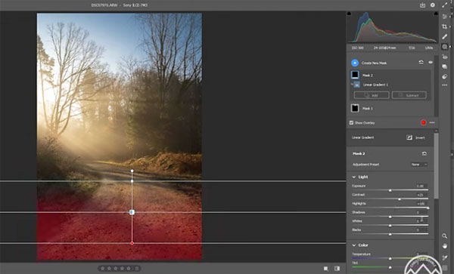The image size is (454, 274).
Task: Open the Adjustment Preset dropdown
Action: coord(419,165)
